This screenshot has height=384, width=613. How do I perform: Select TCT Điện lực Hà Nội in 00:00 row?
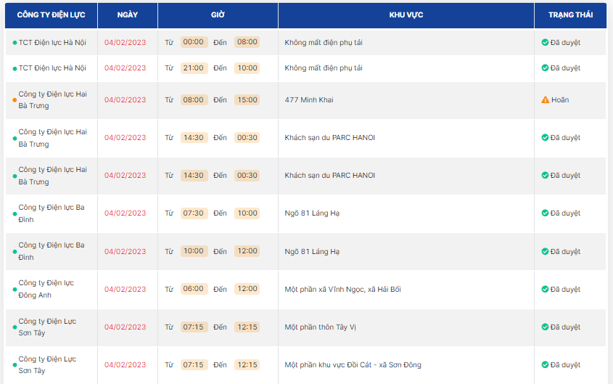click(x=52, y=42)
